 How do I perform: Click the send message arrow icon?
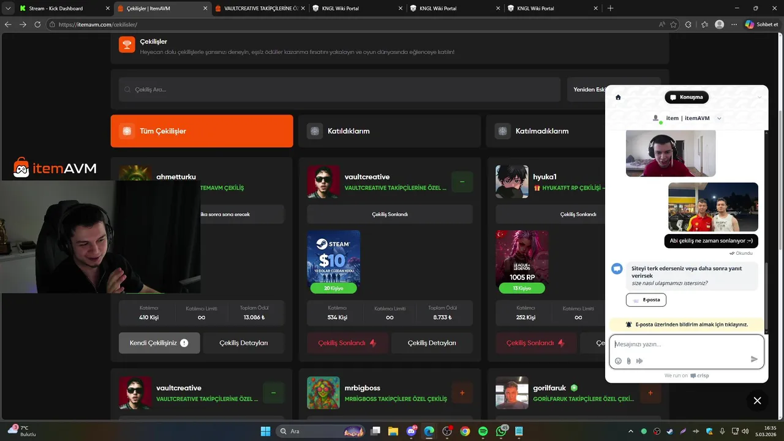[x=754, y=360]
